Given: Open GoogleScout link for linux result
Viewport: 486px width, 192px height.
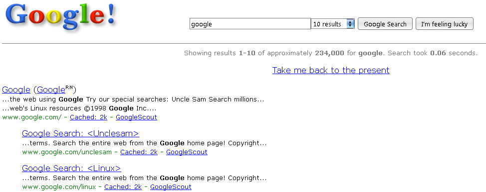Looking at the screenshot, I should pyautogui.click(x=171, y=187).
